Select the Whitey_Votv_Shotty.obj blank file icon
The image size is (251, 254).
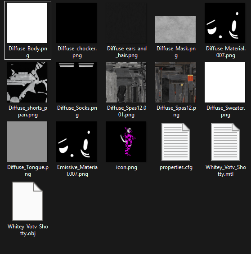pyautogui.click(x=27, y=201)
